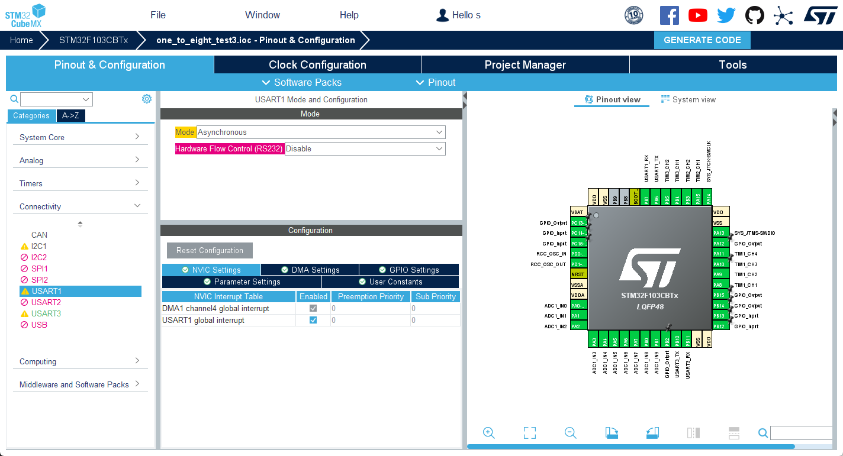Click the horizontal split layout icon
843x456 pixels.
(734, 433)
